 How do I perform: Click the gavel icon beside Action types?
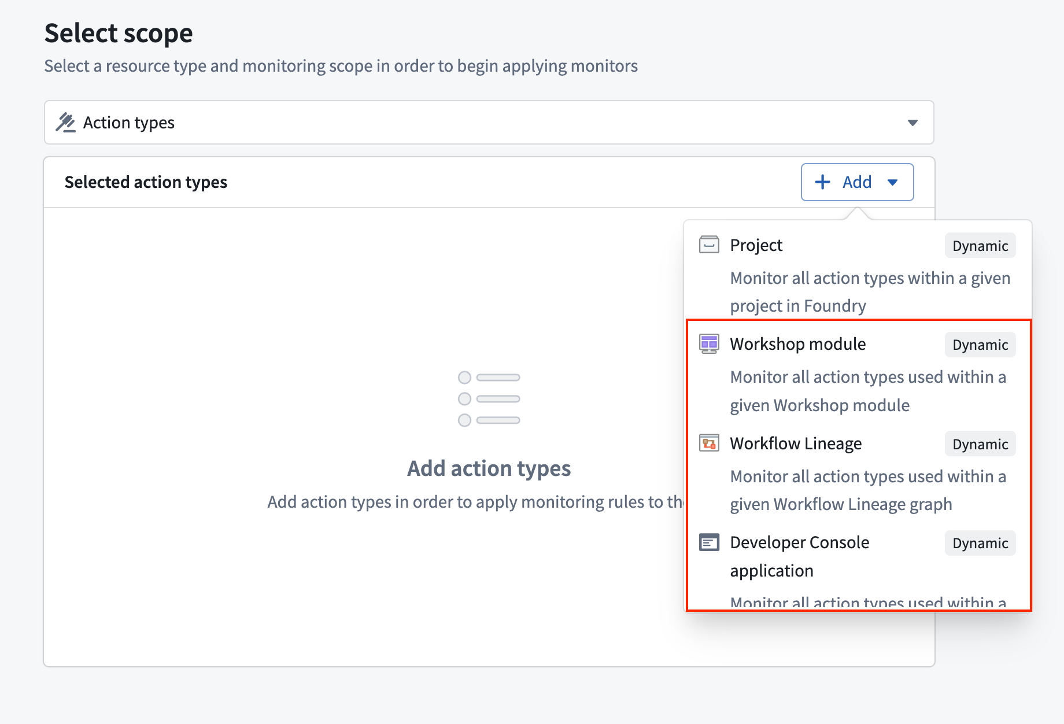point(66,122)
